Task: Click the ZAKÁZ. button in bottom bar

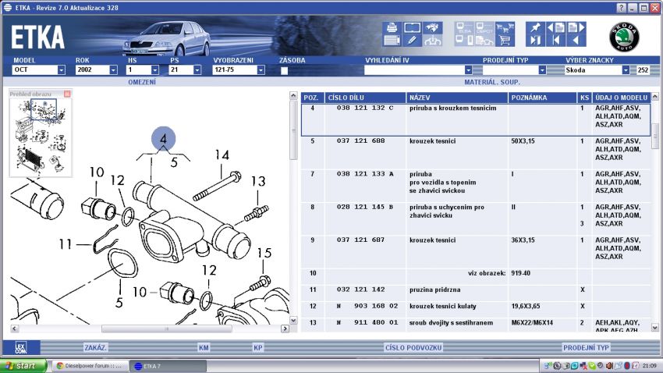Action: point(95,347)
